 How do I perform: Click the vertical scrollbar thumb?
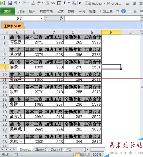[142, 87]
